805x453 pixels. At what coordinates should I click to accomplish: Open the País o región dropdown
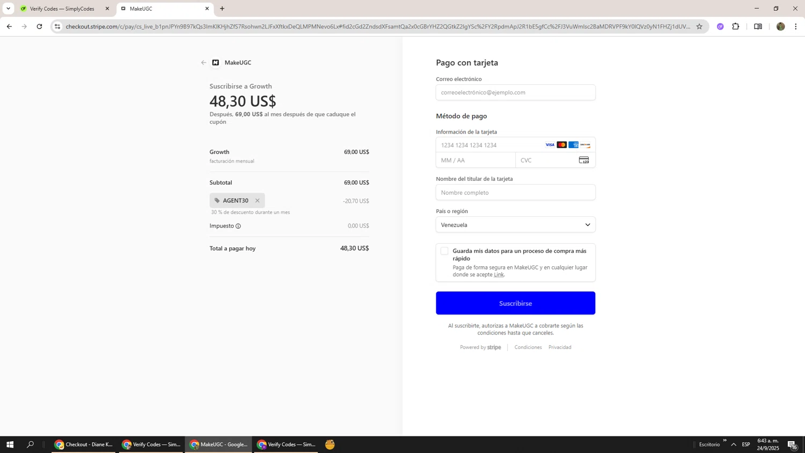[x=515, y=224]
